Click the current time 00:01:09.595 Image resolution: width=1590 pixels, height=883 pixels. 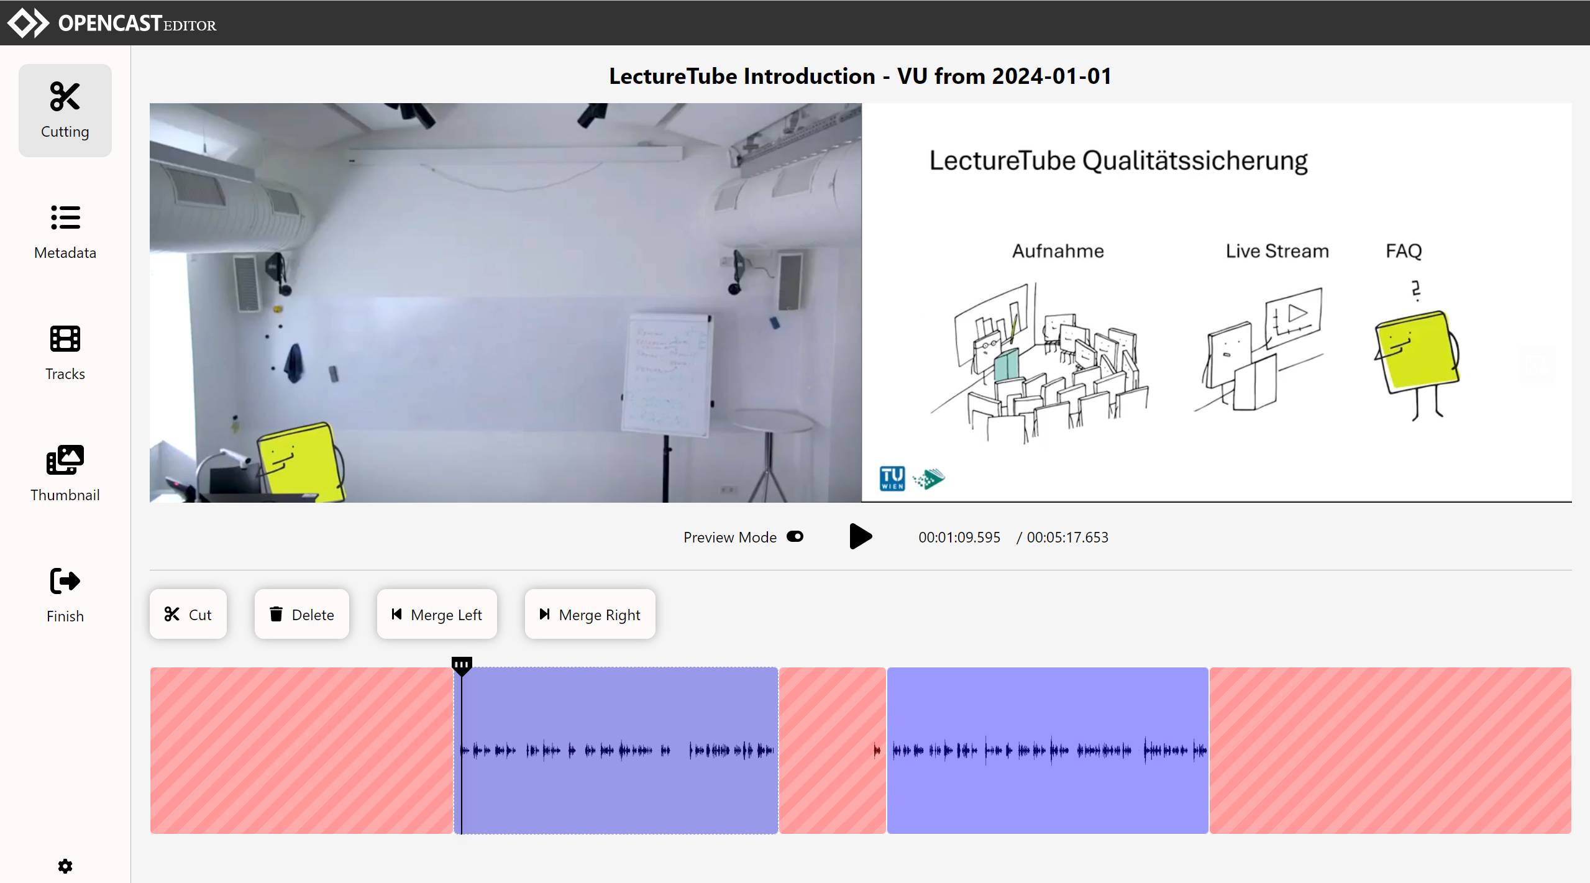tap(959, 537)
